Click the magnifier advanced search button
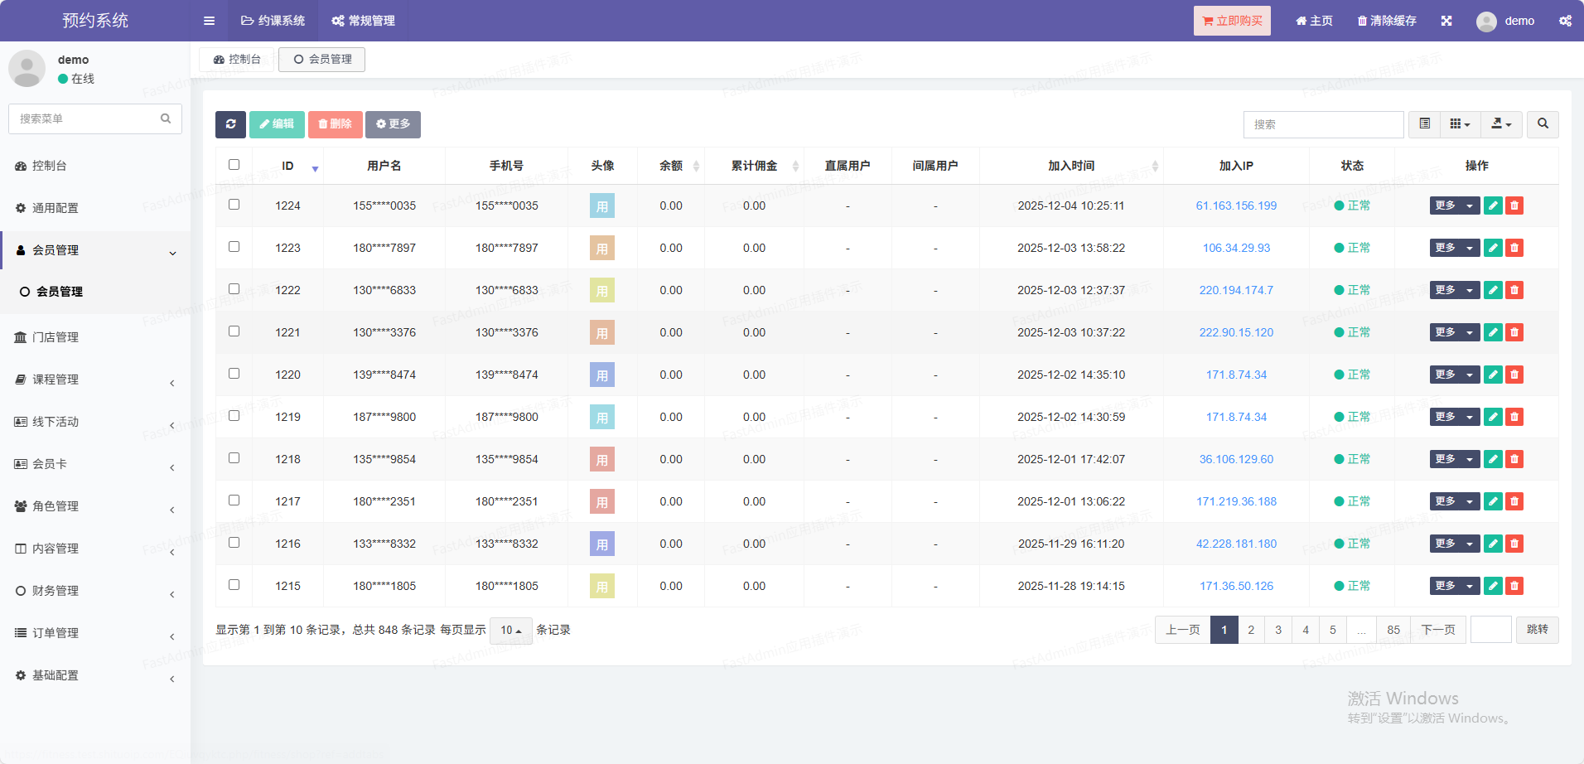1584x764 pixels. [1543, 124]
